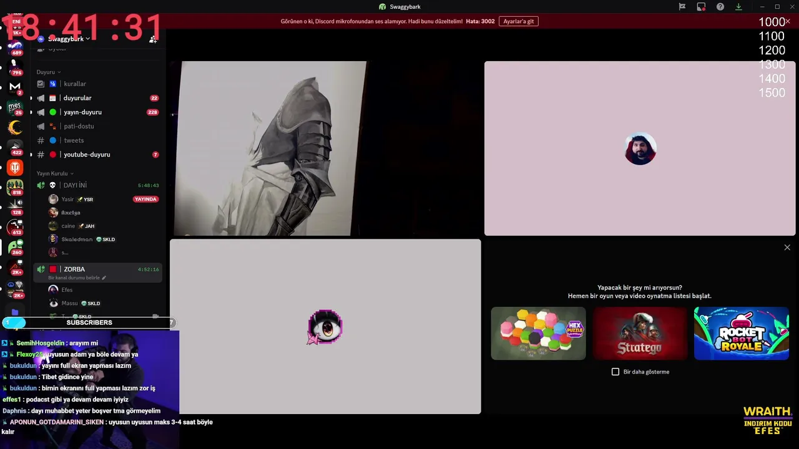Click the megaphone icon of duyurular channel
The height and width of the screenshot is (449, 799).
click(x=41, y=98)
